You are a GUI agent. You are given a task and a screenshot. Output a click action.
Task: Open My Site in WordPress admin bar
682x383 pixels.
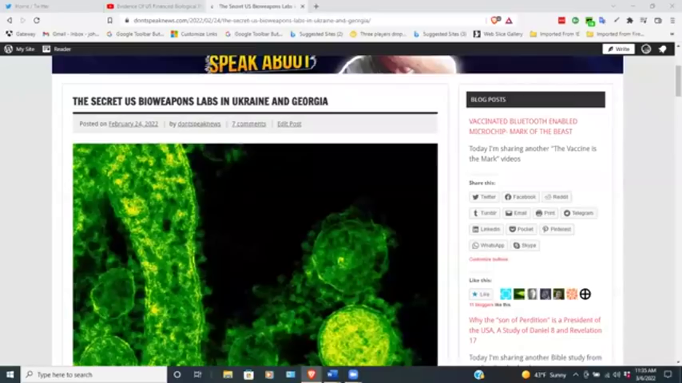point(20,49)
